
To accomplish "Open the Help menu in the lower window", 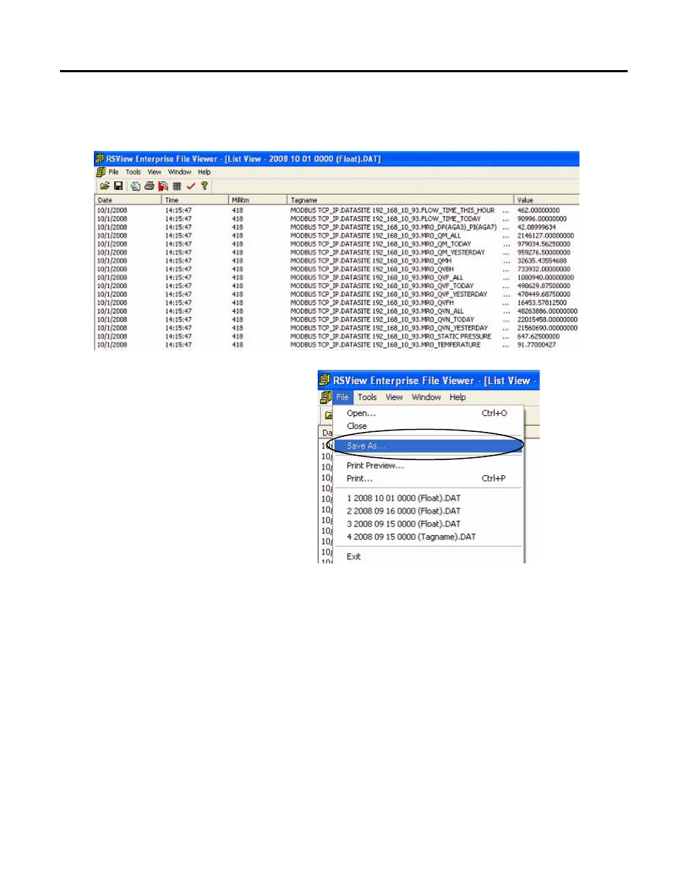I will click(458, 397).
